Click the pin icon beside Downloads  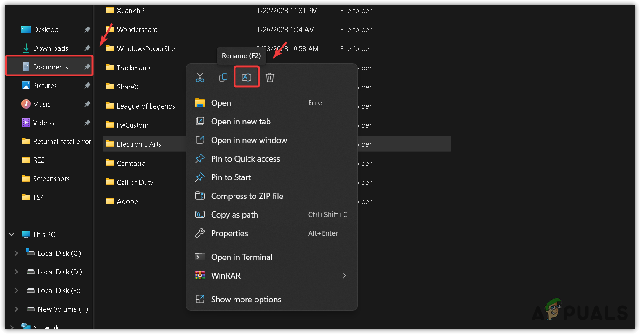coord(87,48)
